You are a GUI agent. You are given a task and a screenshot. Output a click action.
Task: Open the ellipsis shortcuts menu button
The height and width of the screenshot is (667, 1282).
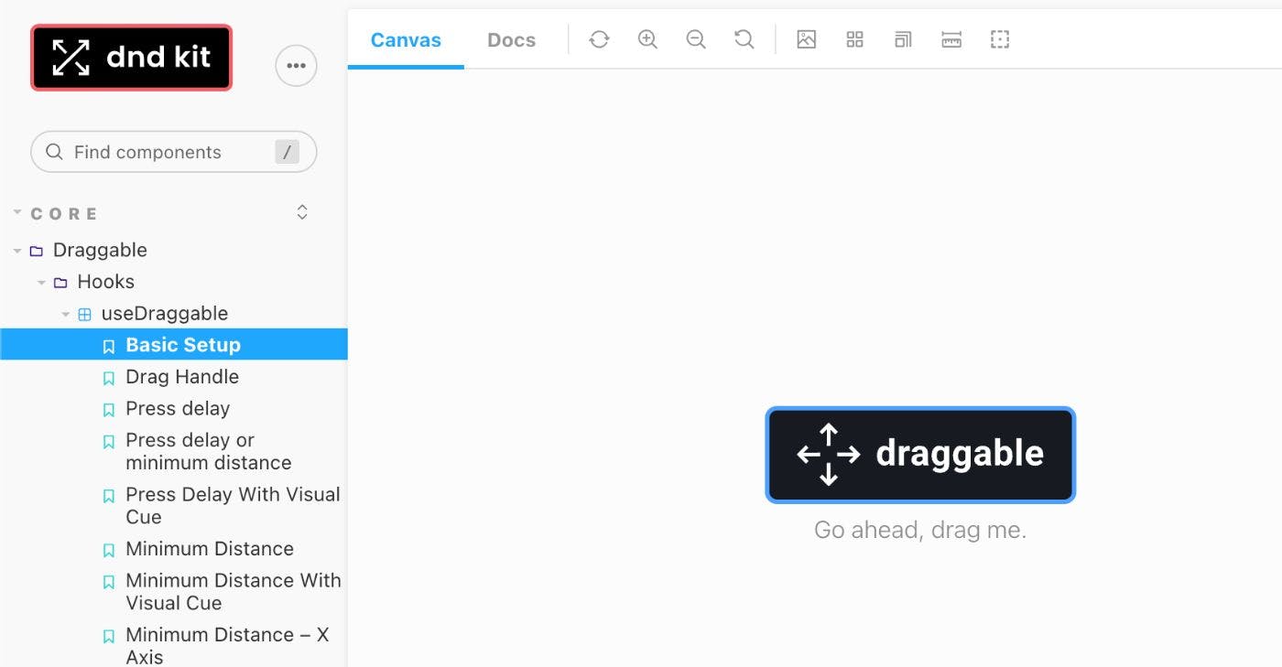tap(296, 66)
